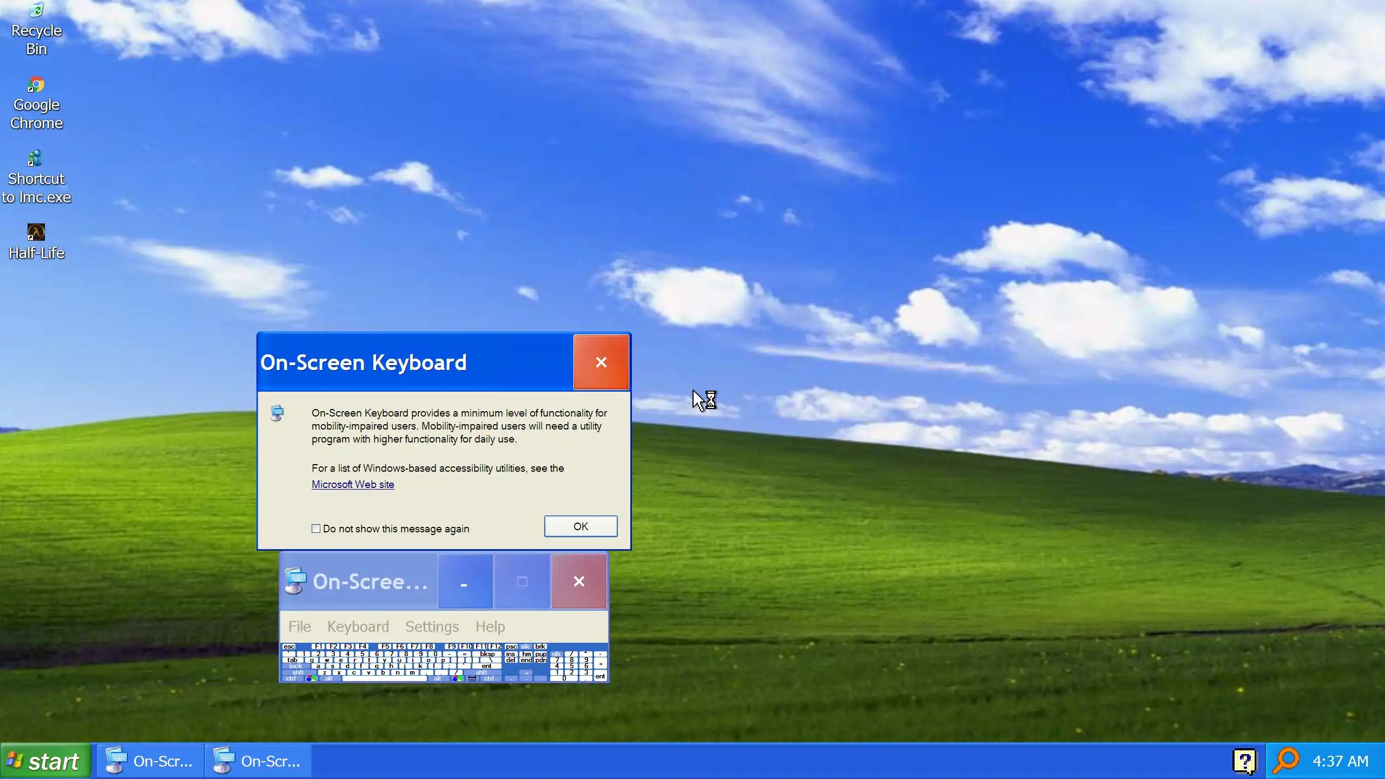This screenshot has width=1385, height=779.
Task: Select the Half-Life desktop icon
Action: (36, 233)
